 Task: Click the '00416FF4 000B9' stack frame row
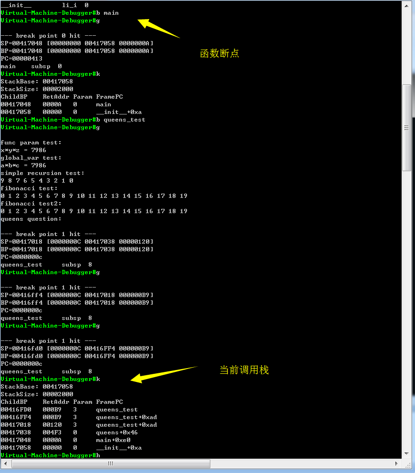click(79, 417)
